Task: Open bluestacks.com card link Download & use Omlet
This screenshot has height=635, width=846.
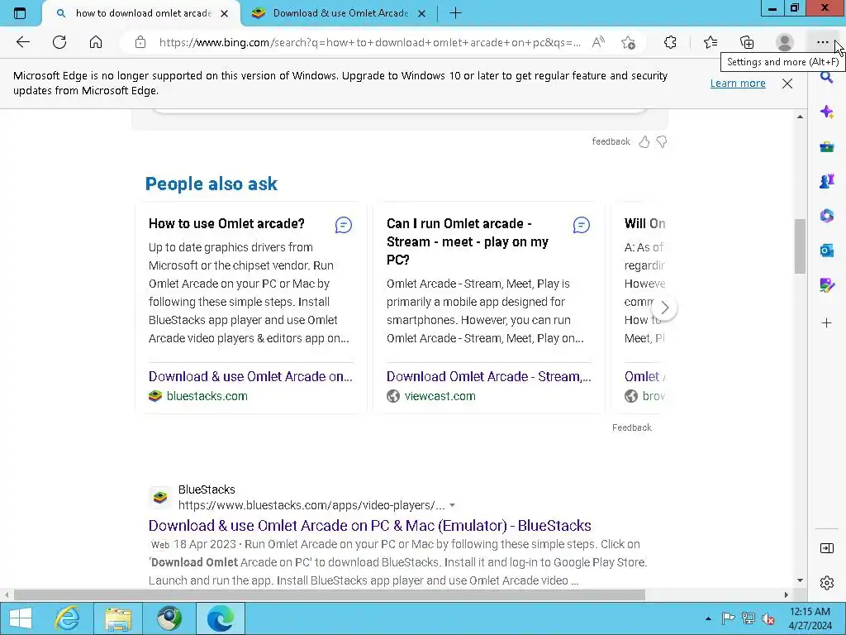Action: tap(250, 376)
